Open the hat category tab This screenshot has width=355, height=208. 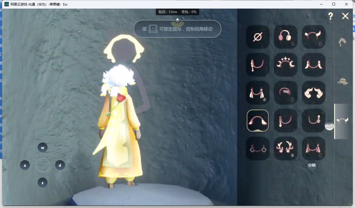point(343,81)
